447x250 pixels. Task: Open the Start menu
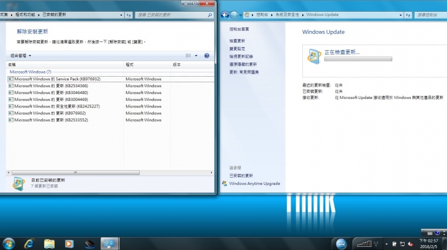tap(9, 244)
